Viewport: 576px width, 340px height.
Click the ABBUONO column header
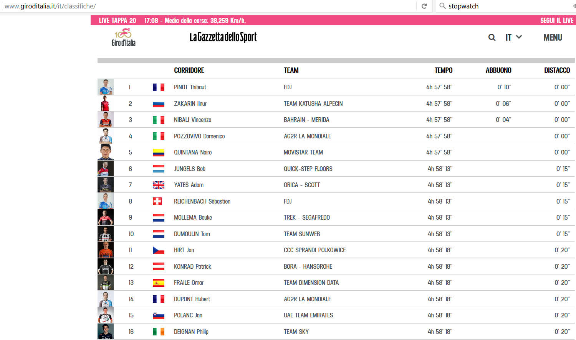click(x=498, y=70)
